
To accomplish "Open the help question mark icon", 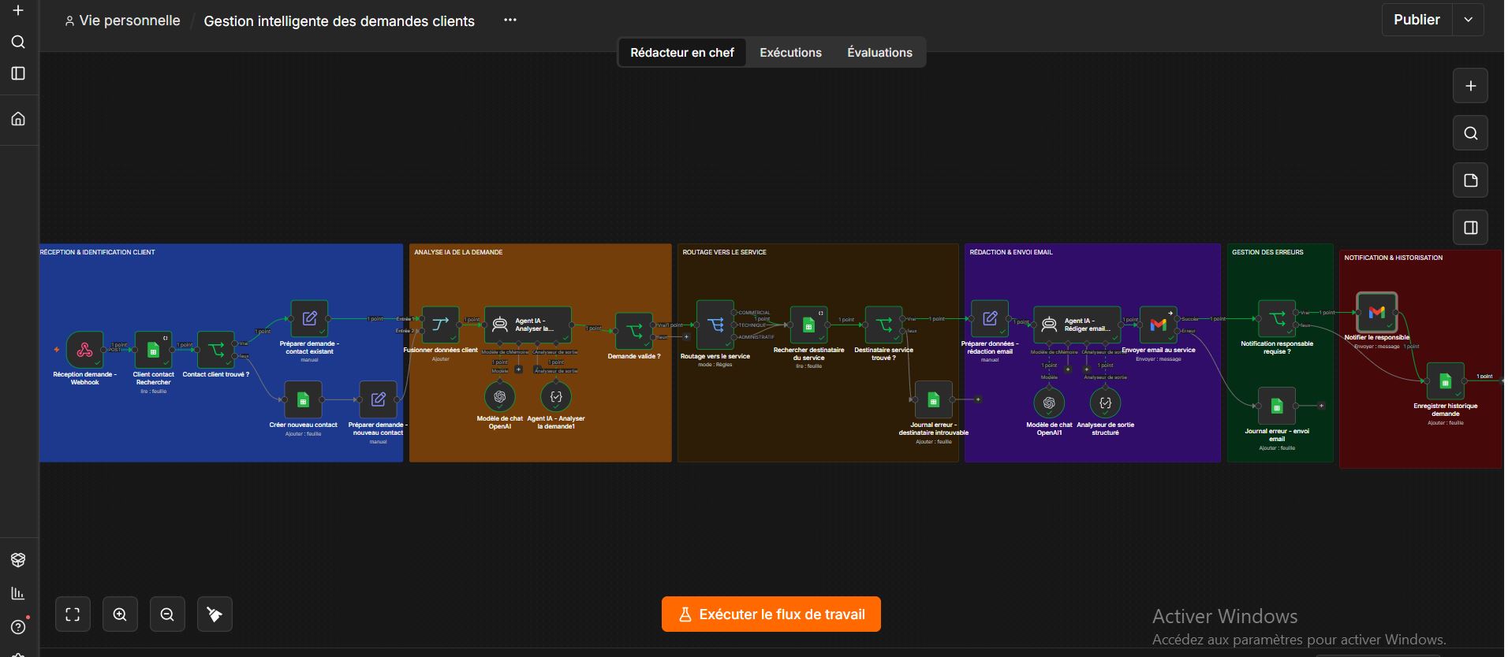I will pos(18,627).
